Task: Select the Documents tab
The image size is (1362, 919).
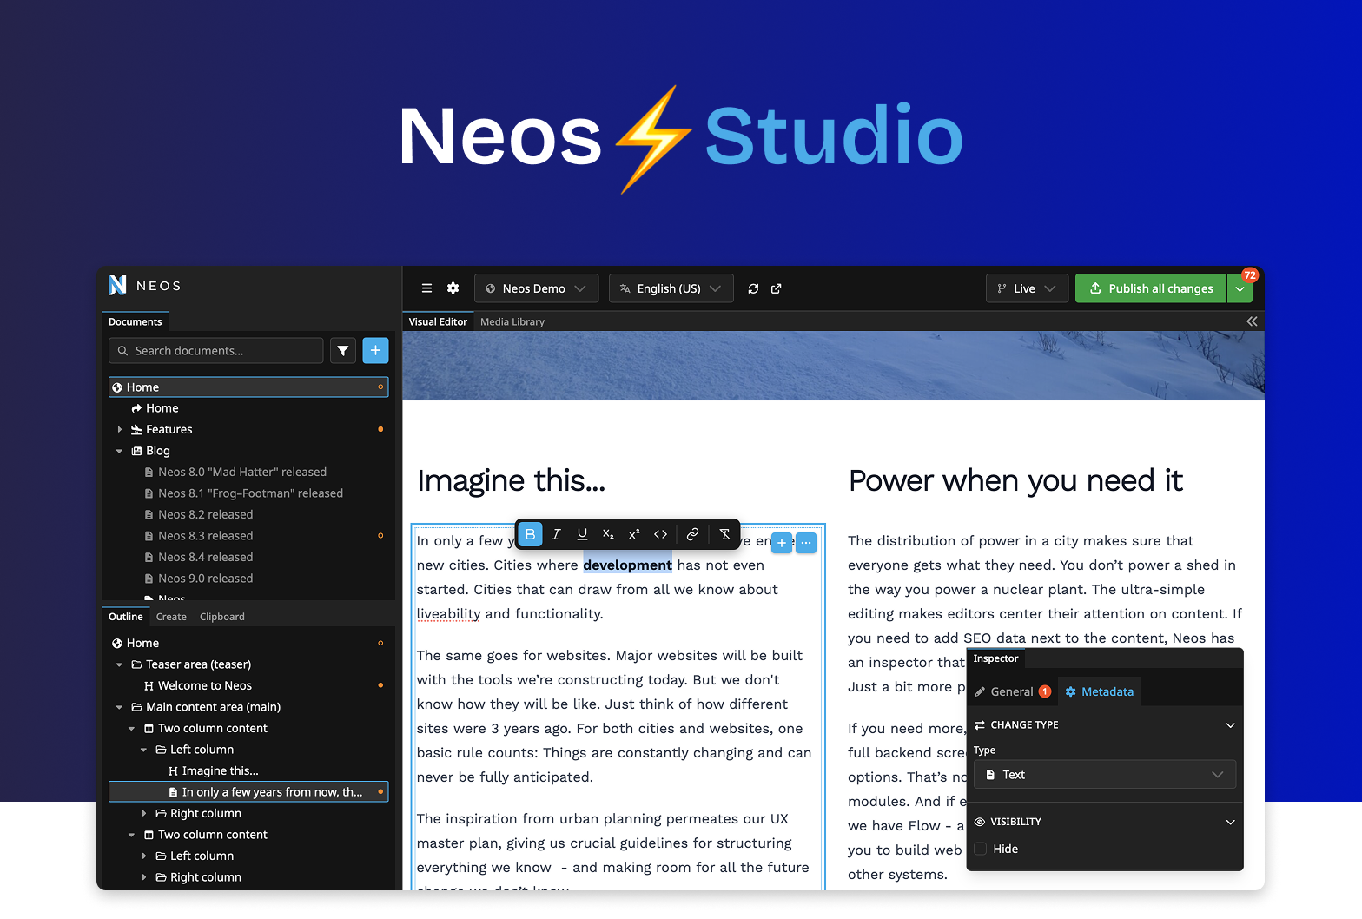Action: [x=135, y=321]
